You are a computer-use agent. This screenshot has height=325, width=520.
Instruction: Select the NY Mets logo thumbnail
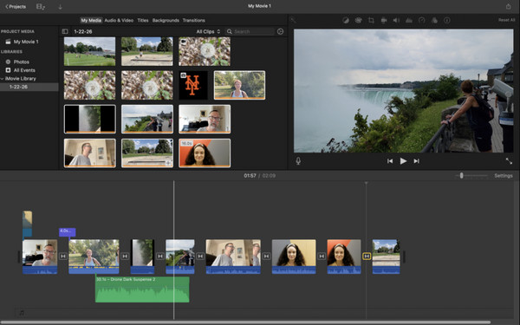[x=193, y=85]
